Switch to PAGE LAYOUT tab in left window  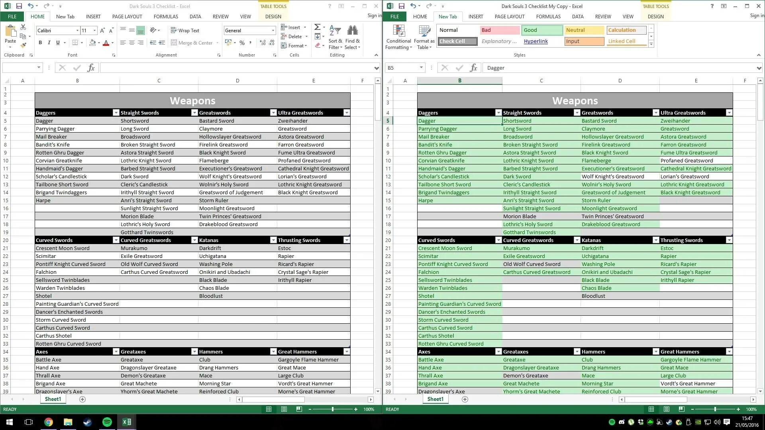127,16
